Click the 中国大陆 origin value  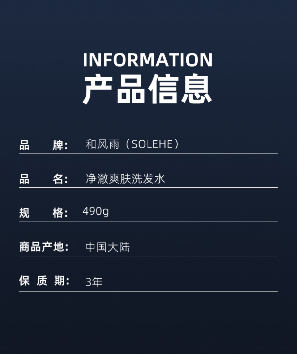click(108, 247)
